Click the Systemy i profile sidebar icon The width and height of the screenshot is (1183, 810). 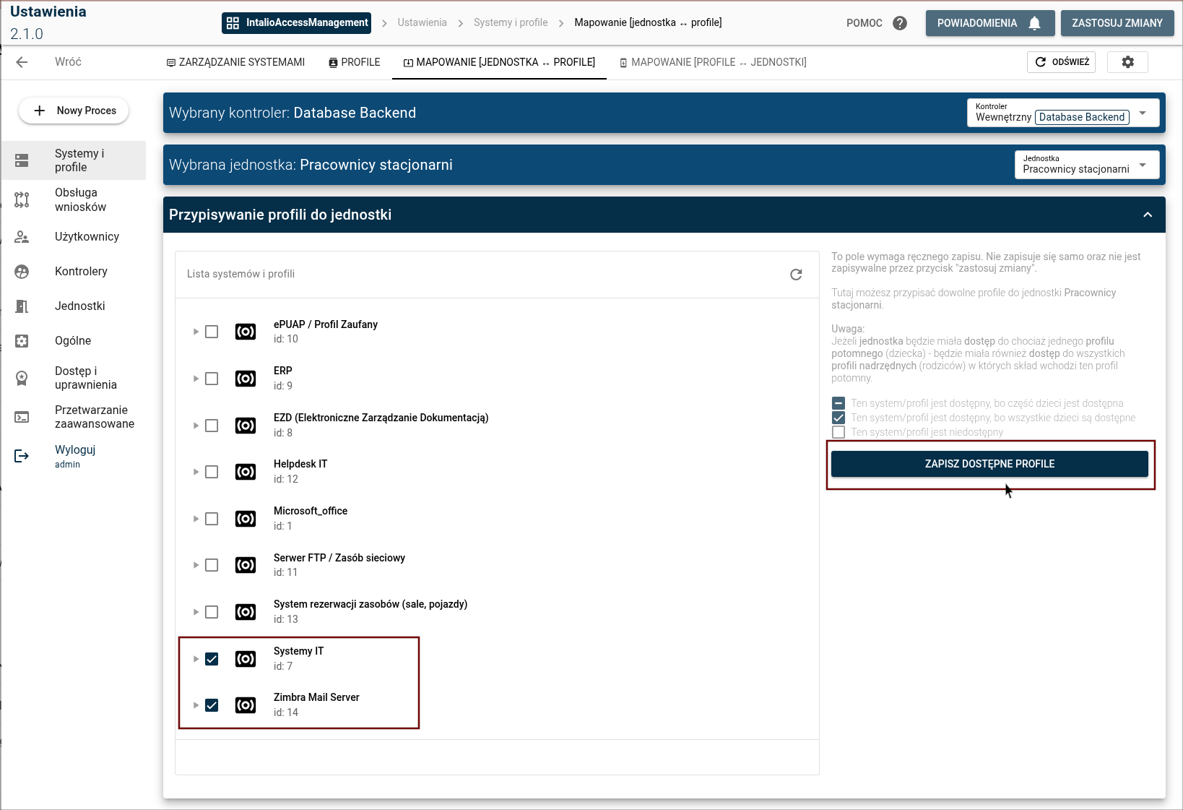(22, 160)
